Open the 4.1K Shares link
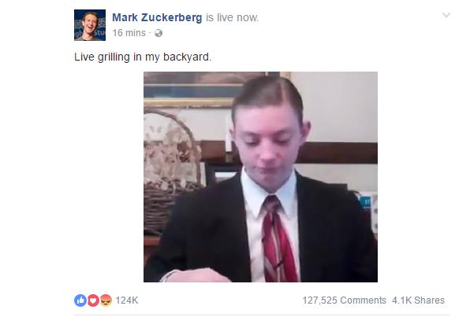470x317 pixels. click(419, 300)
